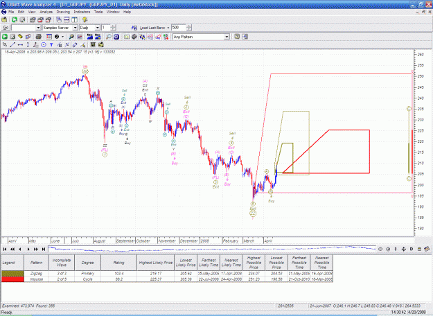
Task: Open the Indicators menu
Action: (82, 12)
